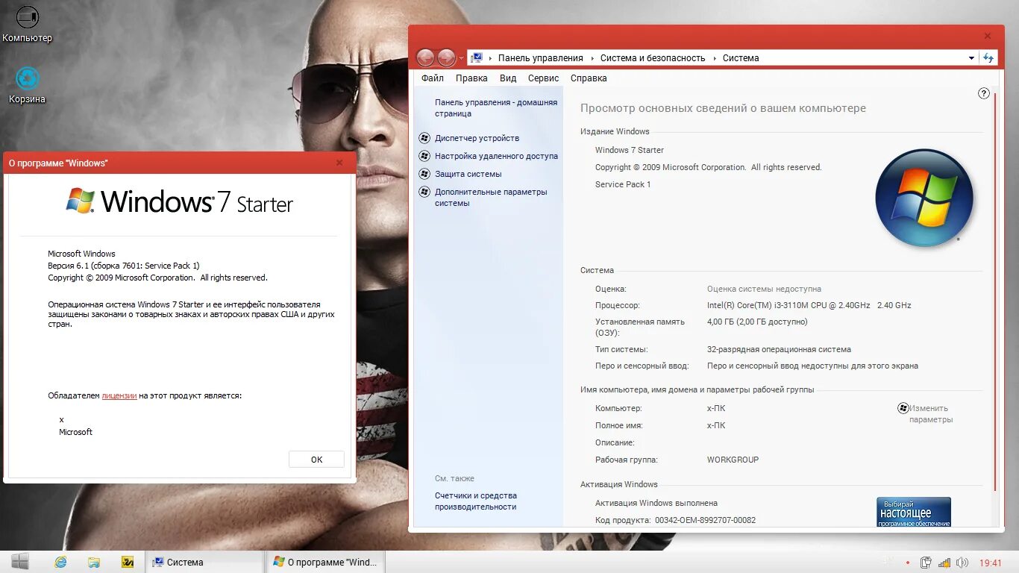Go back with the navigation arrow
Image resolution: width=1019 pixels, height=573 pixels.
point(425,57)
